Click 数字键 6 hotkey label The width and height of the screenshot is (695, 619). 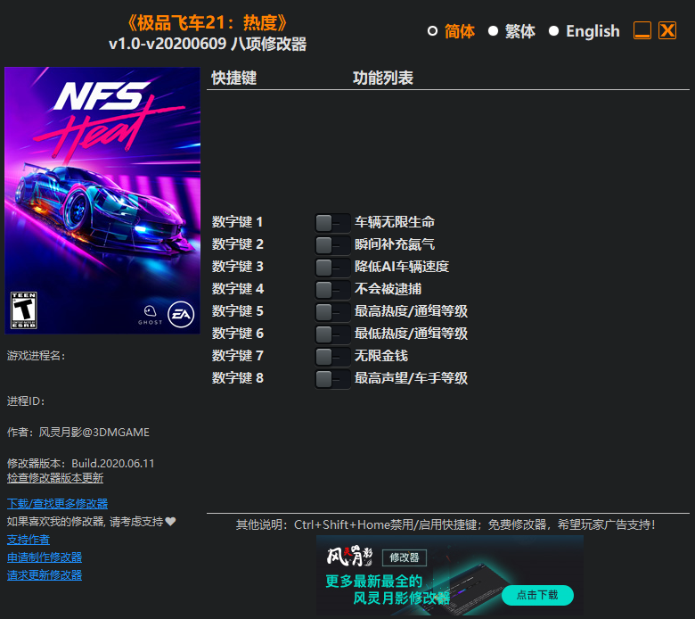click(238, 334)
